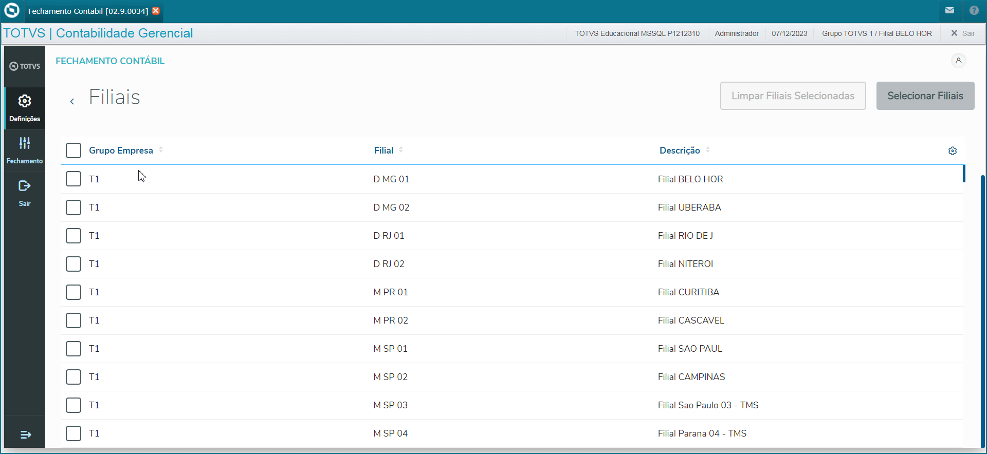Click the TOTVS round logo in title bar
The width and height of the screenshot is (987, 454).
pos(11,10)
